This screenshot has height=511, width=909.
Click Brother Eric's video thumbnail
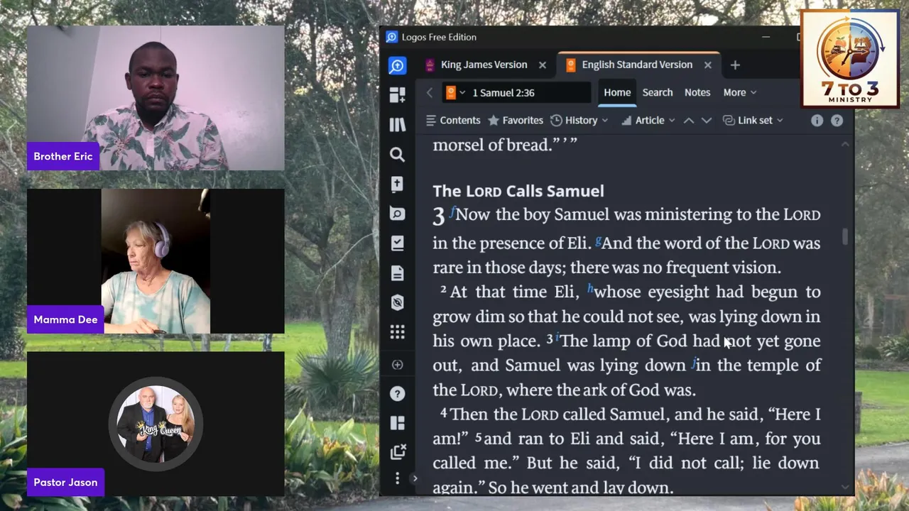[156, 98]
